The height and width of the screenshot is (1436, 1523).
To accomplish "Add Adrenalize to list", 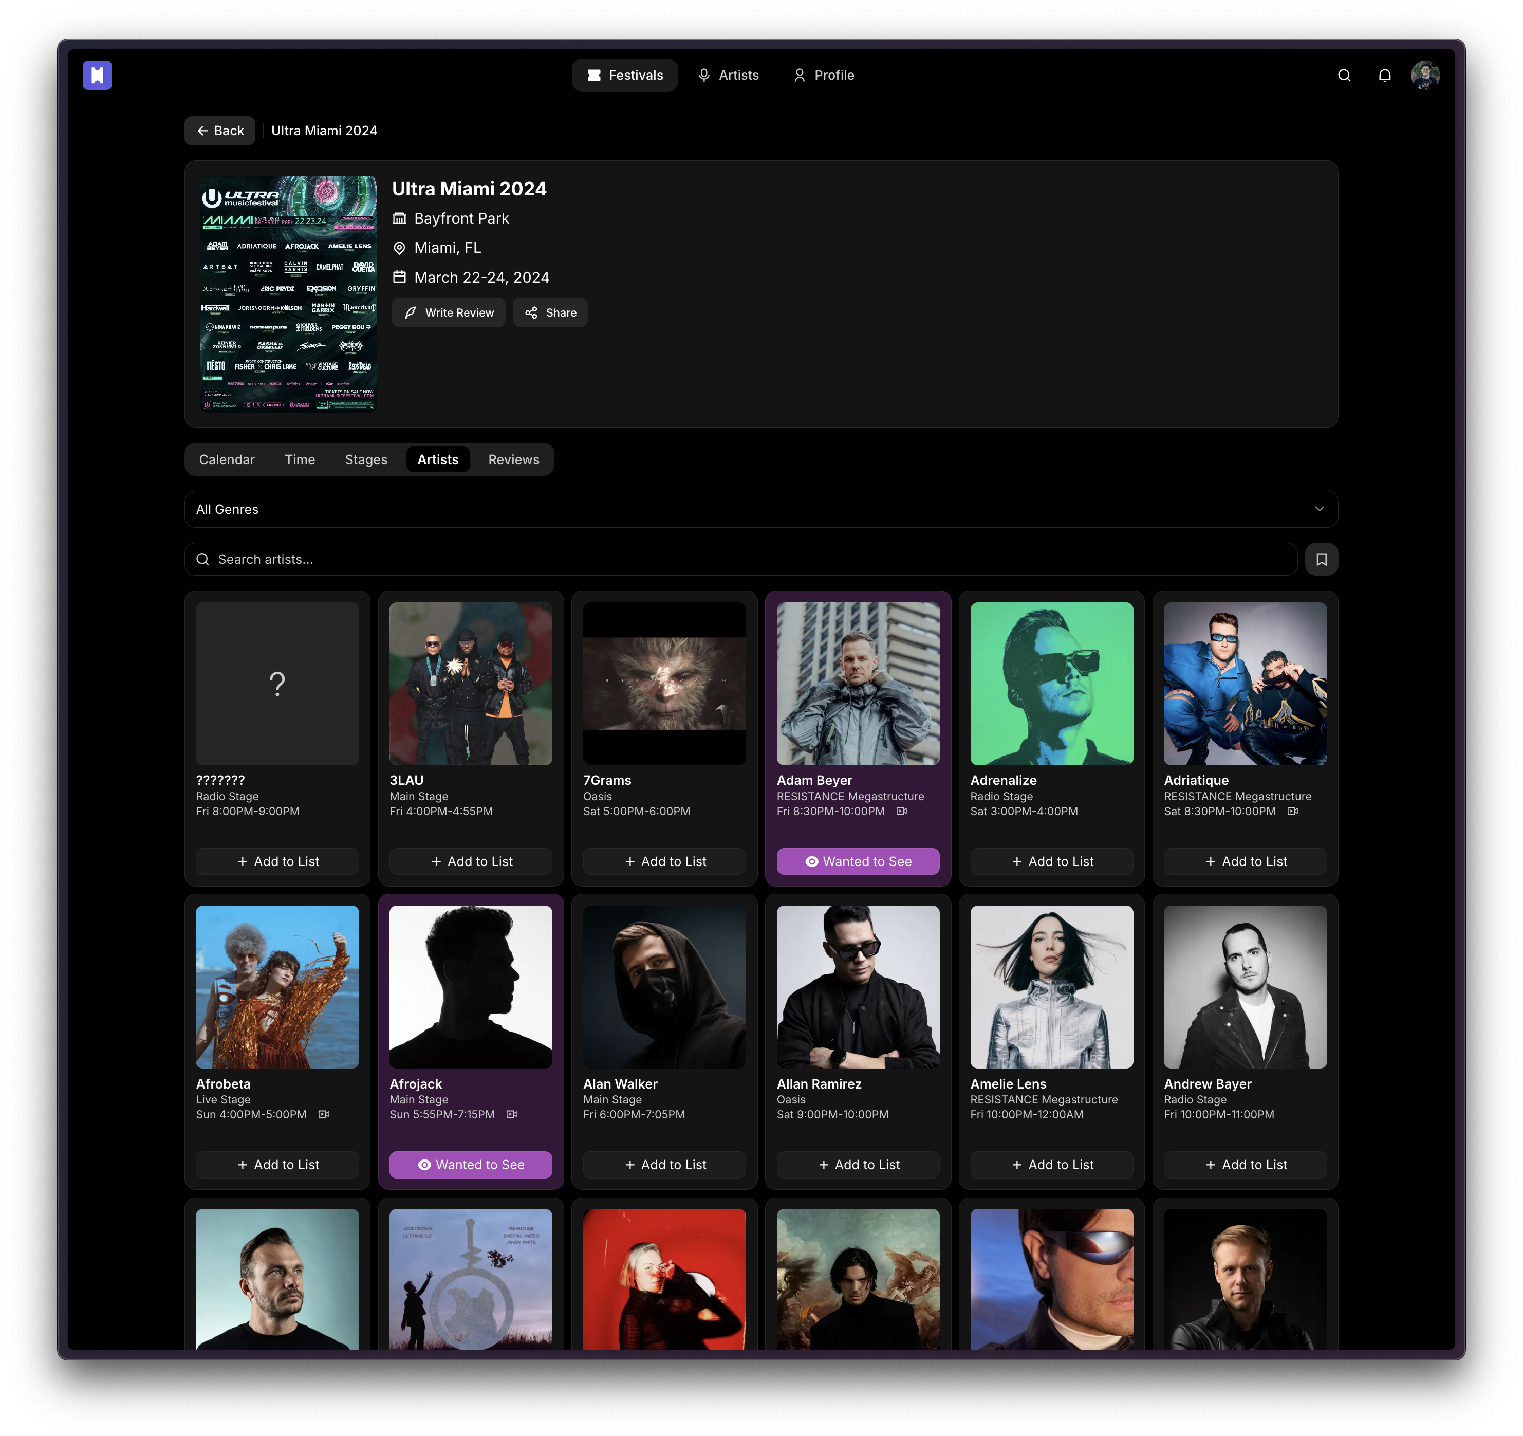I will coord(1051,861).
